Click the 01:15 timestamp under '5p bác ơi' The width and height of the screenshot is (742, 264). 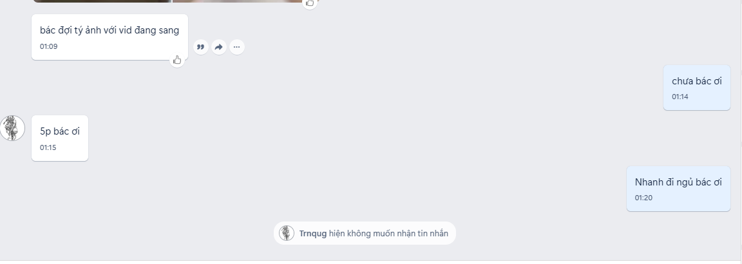[x=48, y=147]
